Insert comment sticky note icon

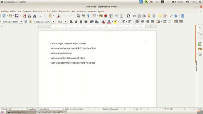[160, 16]
